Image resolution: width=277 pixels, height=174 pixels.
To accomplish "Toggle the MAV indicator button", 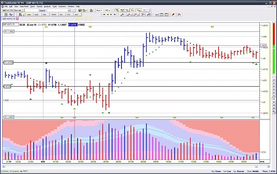I will (29, 15).
